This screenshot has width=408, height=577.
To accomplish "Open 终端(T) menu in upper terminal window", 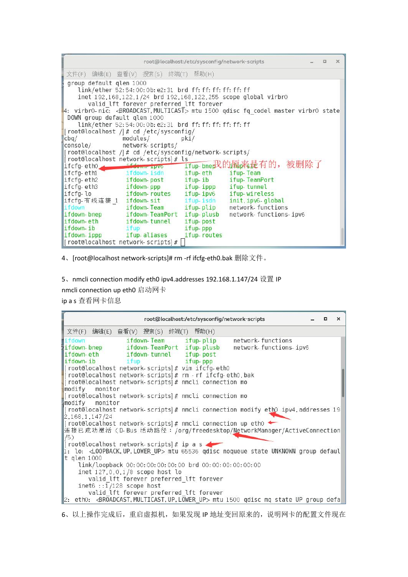I will click(178, 74).
